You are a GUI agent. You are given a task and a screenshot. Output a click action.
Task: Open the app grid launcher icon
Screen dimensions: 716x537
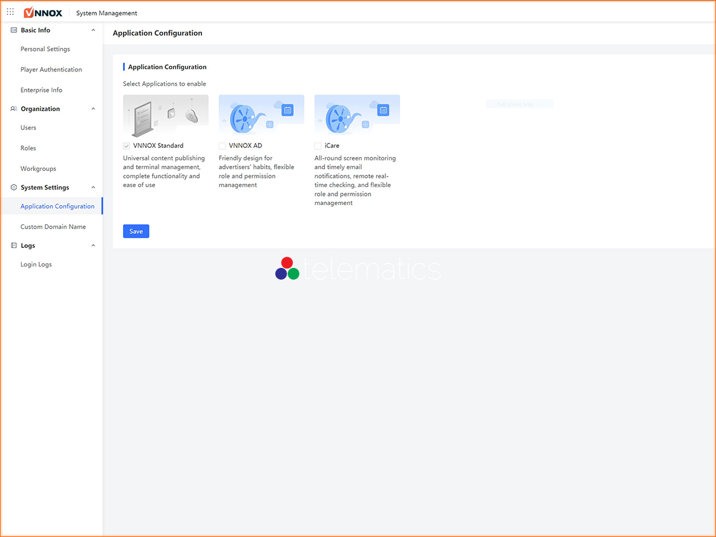click(x=10, y=12)
